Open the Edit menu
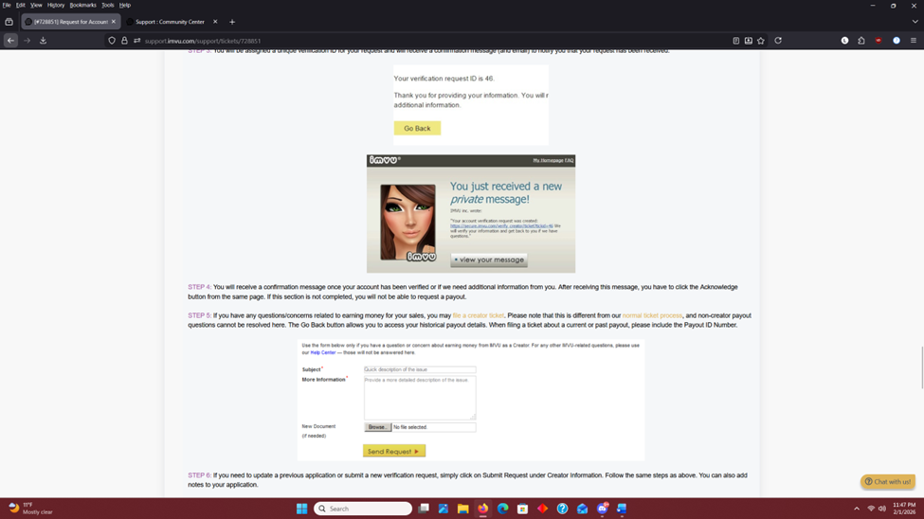Screen dimensions: 924x519 click(21, 5)
